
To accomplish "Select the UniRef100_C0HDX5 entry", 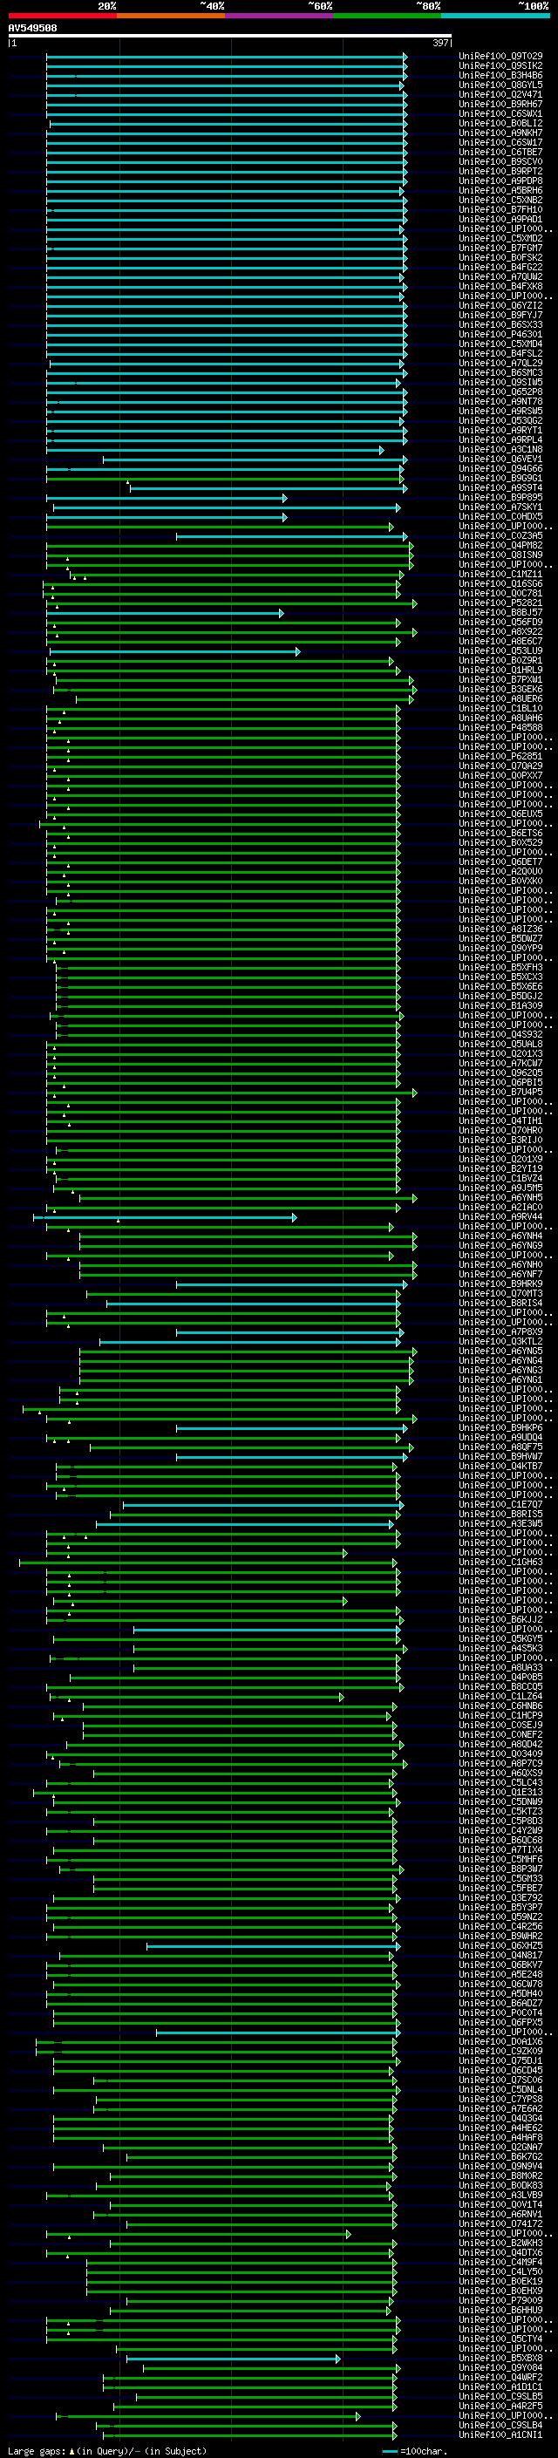I will pyautogui.click(x=500, y=517).
